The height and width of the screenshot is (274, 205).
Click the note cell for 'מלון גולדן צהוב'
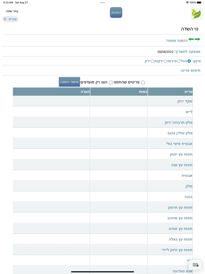point(51,133)
